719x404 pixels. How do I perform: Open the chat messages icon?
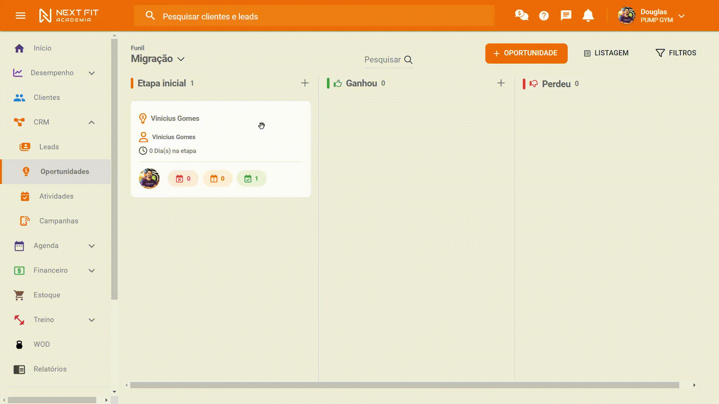coord(566,16)
